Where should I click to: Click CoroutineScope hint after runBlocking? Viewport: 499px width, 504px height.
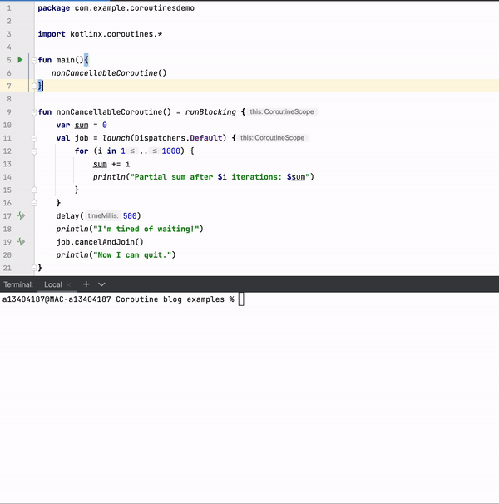point(282,111)
